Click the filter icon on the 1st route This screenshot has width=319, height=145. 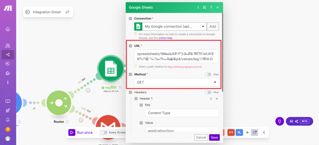pyautogui.click(x=88, y=90)
